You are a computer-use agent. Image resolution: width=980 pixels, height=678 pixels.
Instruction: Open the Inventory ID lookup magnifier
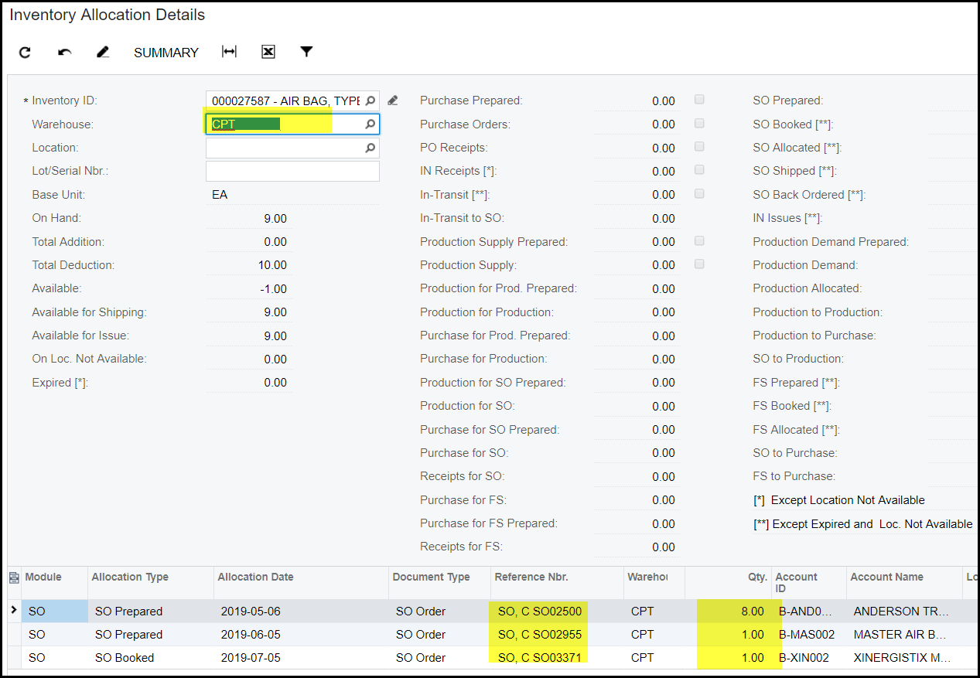(x=370, y=101)
